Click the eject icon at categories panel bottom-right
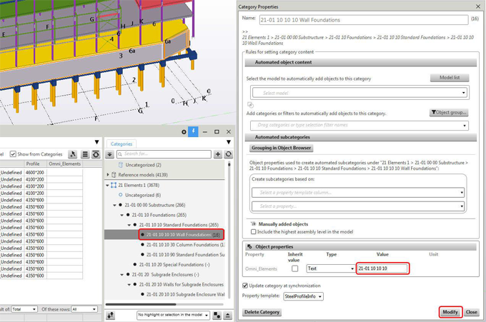Screen dimensions: 486x322 [x=229, y=315]
